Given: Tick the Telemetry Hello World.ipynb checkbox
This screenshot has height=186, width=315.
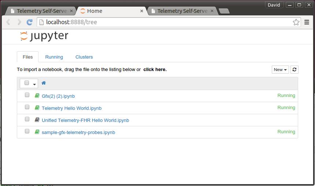Looking at the screenshot, I should (x=27, y=107).
